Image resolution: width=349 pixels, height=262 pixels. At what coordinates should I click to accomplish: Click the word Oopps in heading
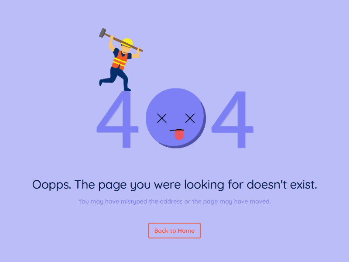click(51, 185)
